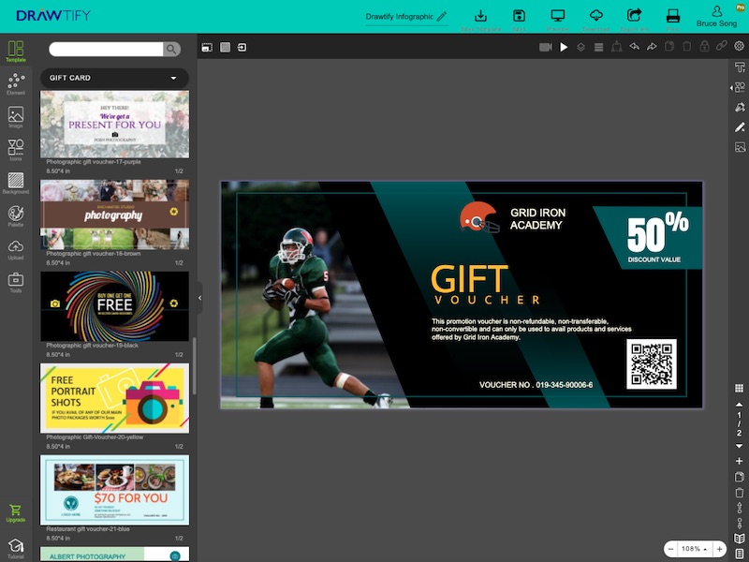
Task: Click the DRAWTIFY logo
Action: pyautogui.click(x=53, y=15)
